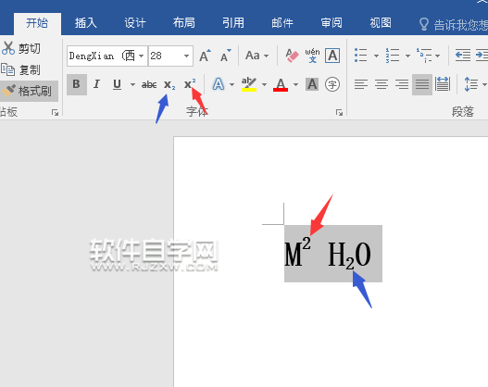Open the Font dialog launcher
This screenshot has height=387, width=488.
(x=339, y=113)
